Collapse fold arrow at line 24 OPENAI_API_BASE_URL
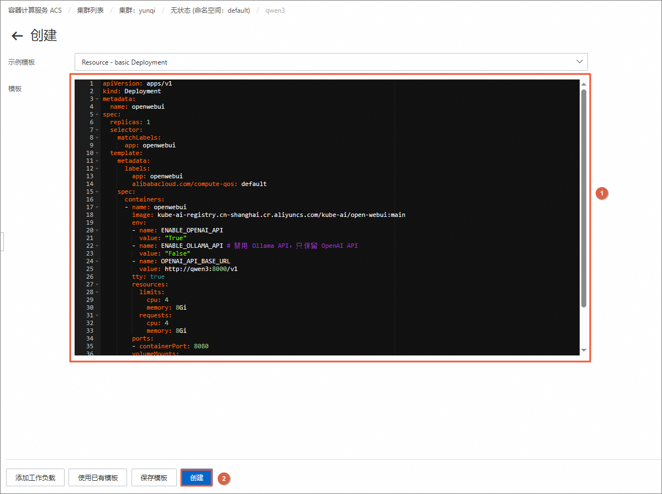662x494 pixels. [97, 262]
